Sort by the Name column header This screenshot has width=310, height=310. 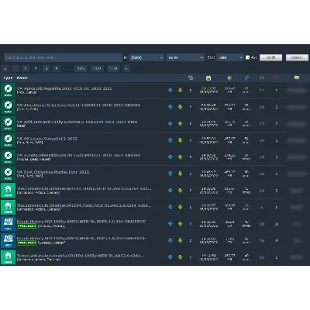coord(22,77)
